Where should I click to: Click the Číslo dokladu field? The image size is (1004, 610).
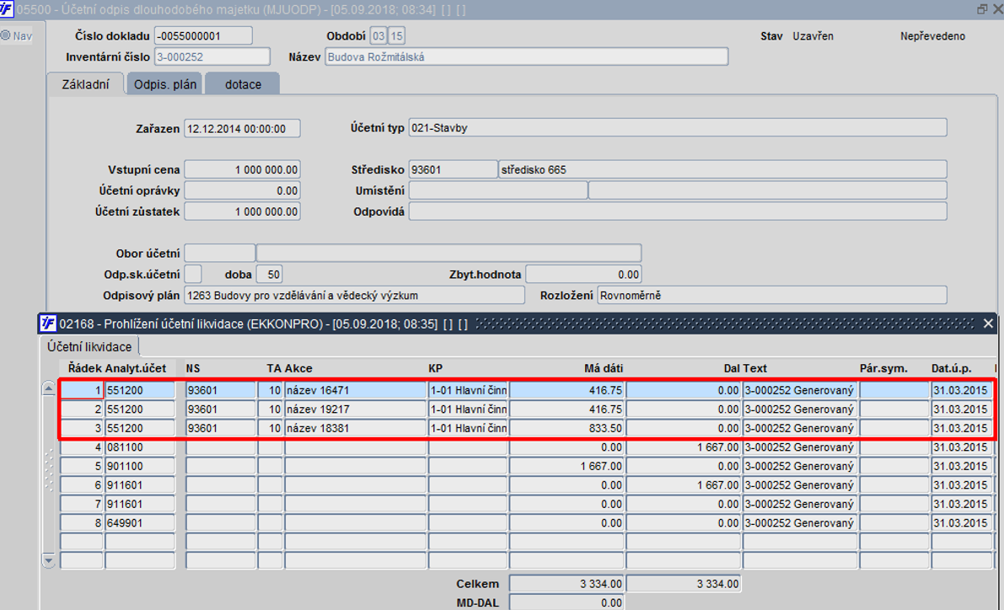tap(204, 36)
